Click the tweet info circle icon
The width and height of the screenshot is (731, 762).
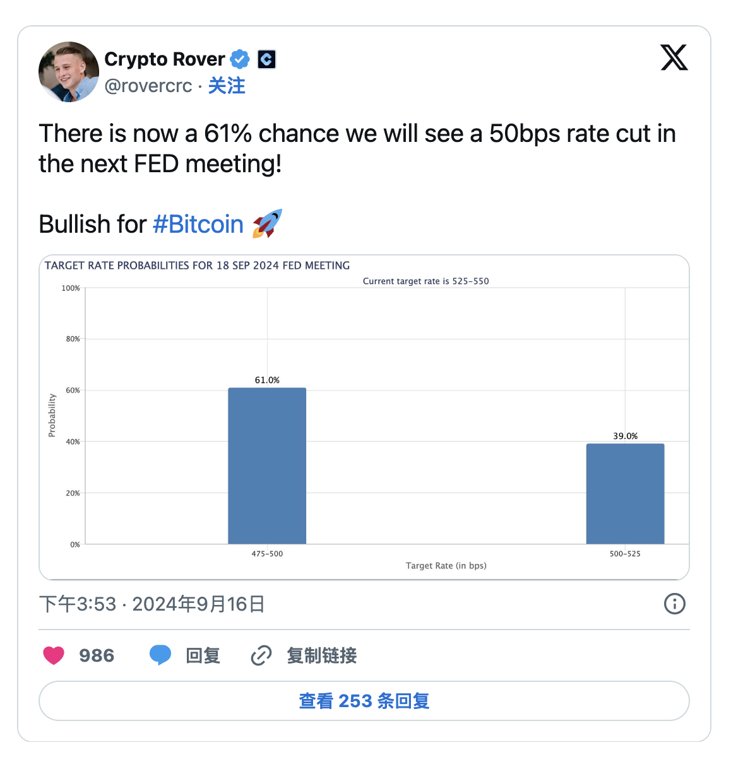tap(674, 604)
